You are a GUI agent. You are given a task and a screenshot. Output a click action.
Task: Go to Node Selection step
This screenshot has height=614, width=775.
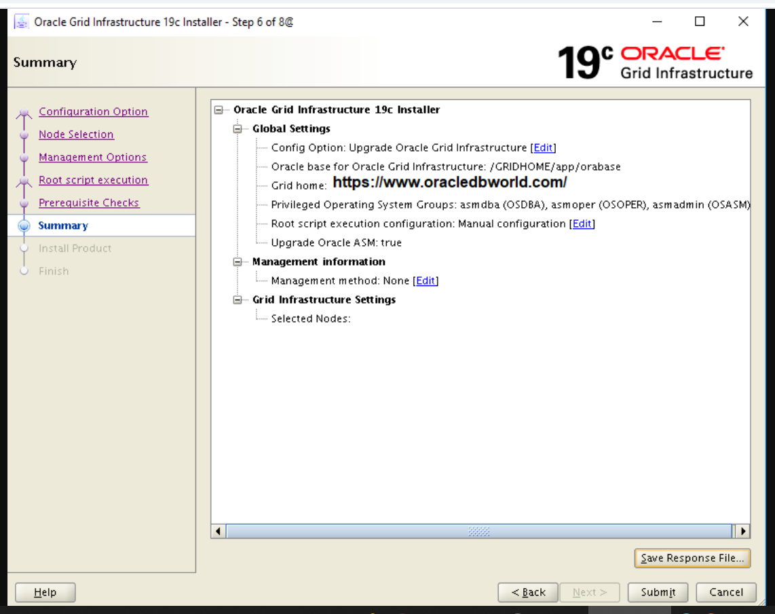[x=76, y=134]
